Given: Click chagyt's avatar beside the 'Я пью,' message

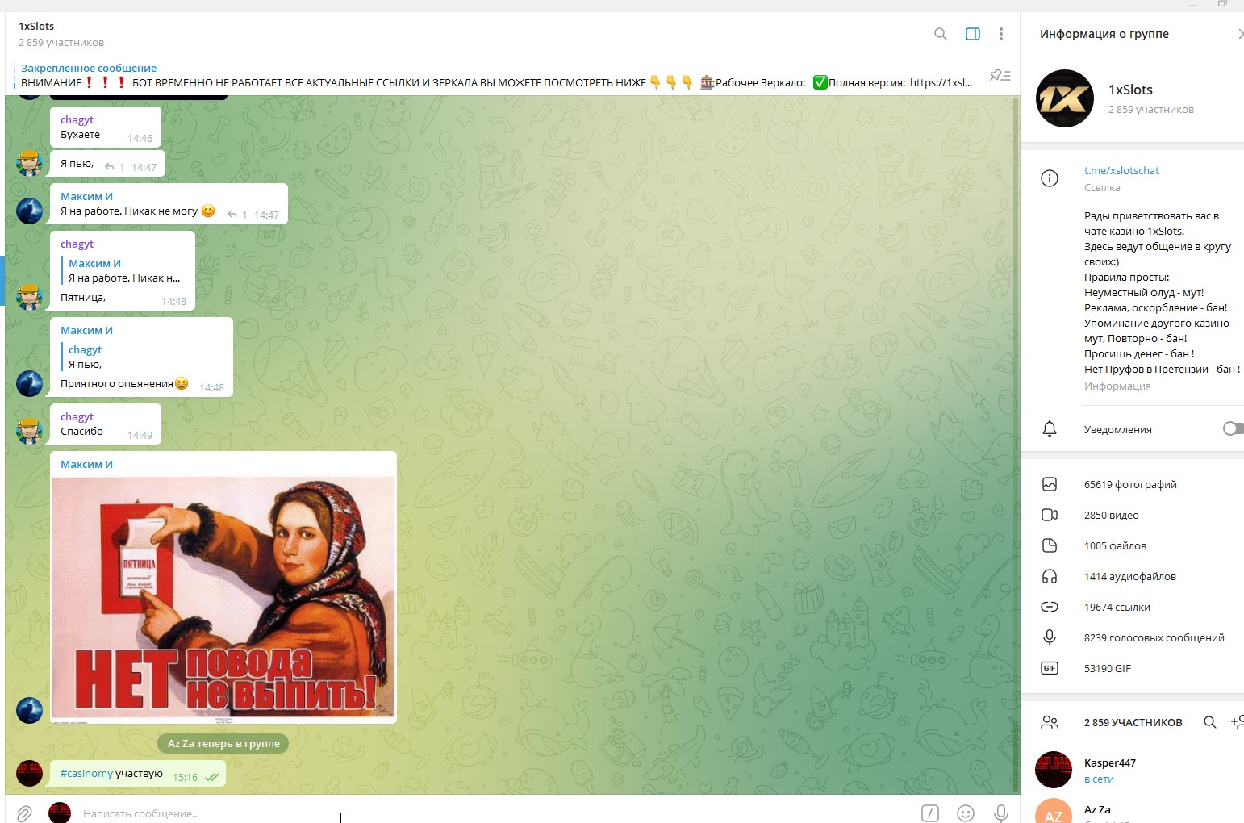Looking at the screenshot, I should pos(29,162).
